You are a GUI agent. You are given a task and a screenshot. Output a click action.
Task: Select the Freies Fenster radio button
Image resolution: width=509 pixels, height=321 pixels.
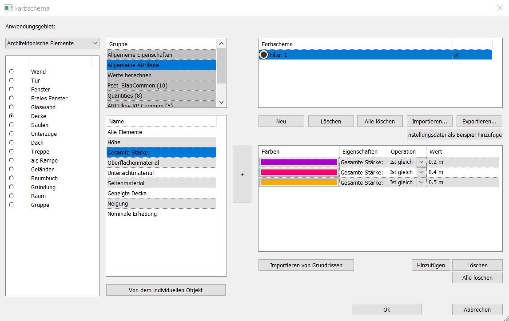12,98
